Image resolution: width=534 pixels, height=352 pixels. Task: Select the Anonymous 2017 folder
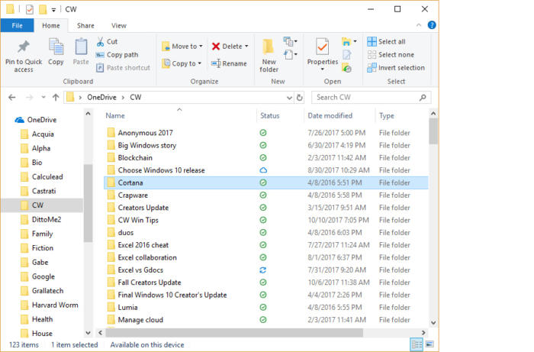145,133
